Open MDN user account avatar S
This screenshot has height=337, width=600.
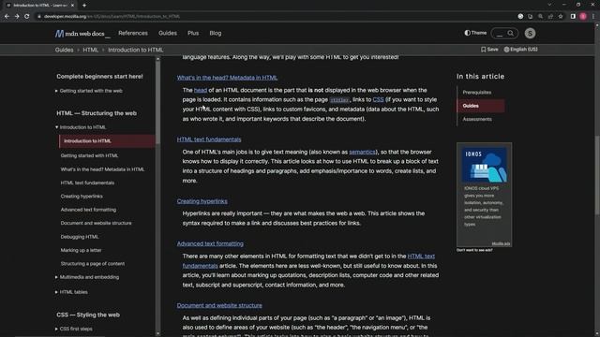[x=530, y=34]
